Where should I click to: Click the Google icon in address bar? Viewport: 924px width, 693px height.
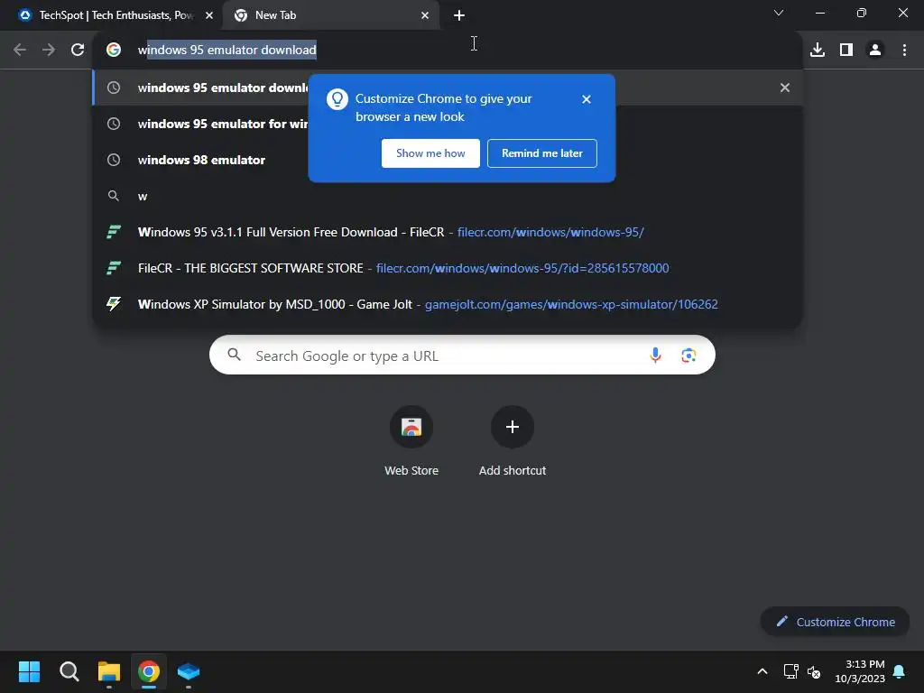114,51
